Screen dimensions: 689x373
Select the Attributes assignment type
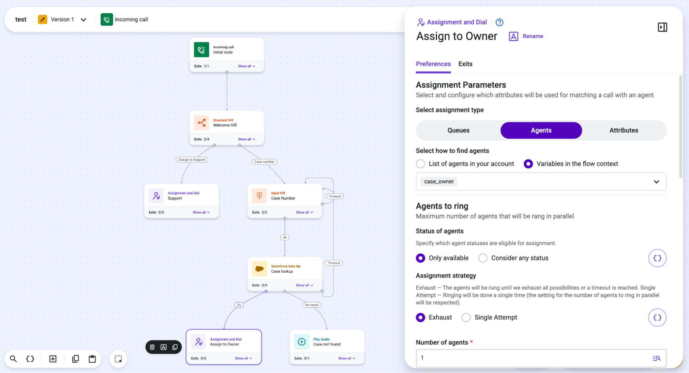pyautogui.click(x=624, y=130)
